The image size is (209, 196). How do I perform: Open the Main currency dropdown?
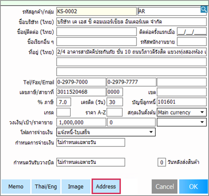[182, 112]
